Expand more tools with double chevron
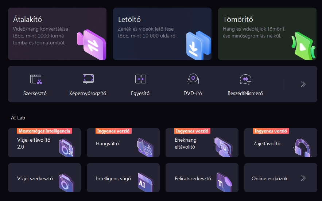The width and height of the screenshot is (322, 201). (303, 84)
